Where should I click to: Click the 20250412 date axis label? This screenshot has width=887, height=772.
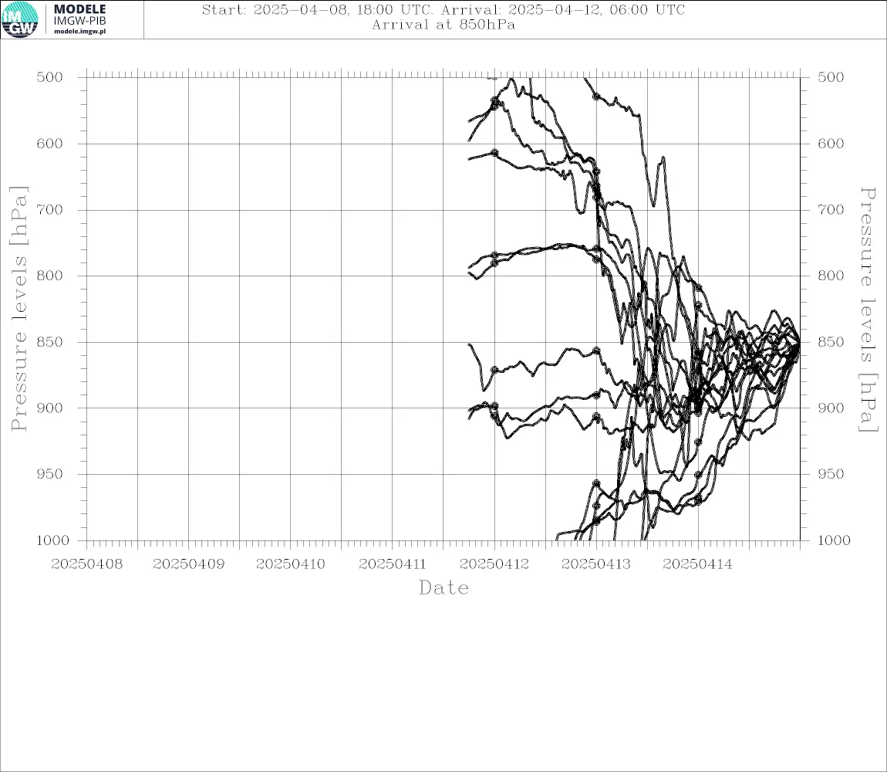(494, 564)
